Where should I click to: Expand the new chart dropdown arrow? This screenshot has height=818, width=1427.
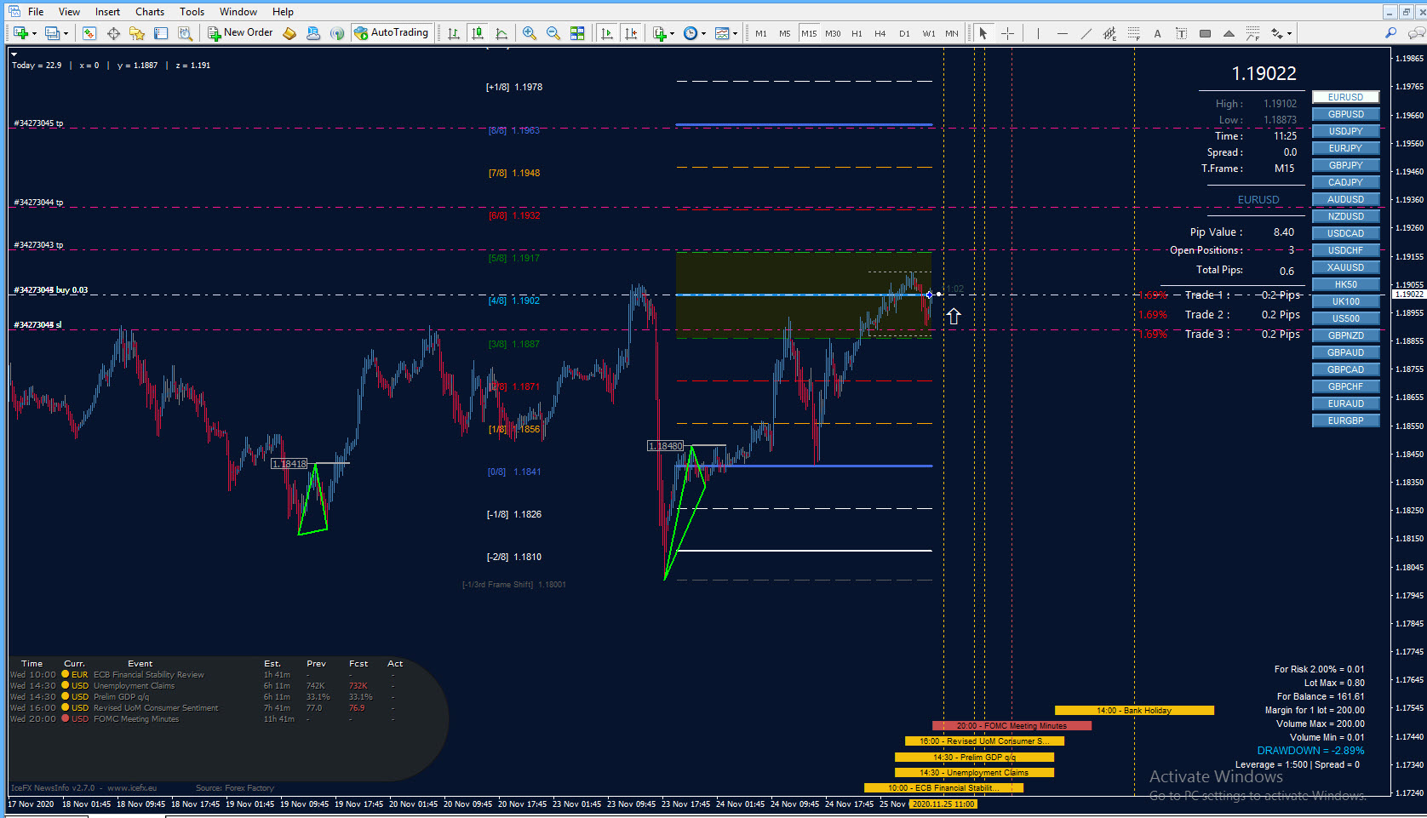point(34,34)
